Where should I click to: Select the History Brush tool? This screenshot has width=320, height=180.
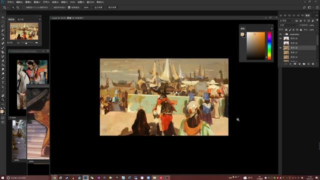pyautogui.click(x=3, y=56)
